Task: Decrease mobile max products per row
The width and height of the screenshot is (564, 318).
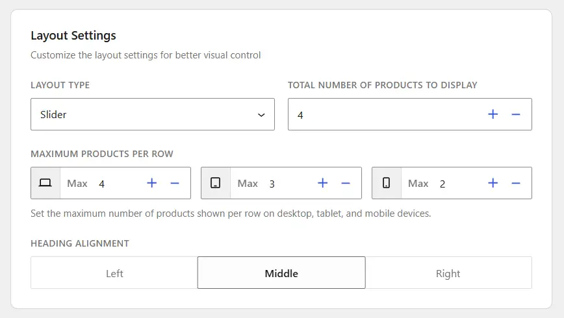Action: pyautogui.click(x=516, y=183)
